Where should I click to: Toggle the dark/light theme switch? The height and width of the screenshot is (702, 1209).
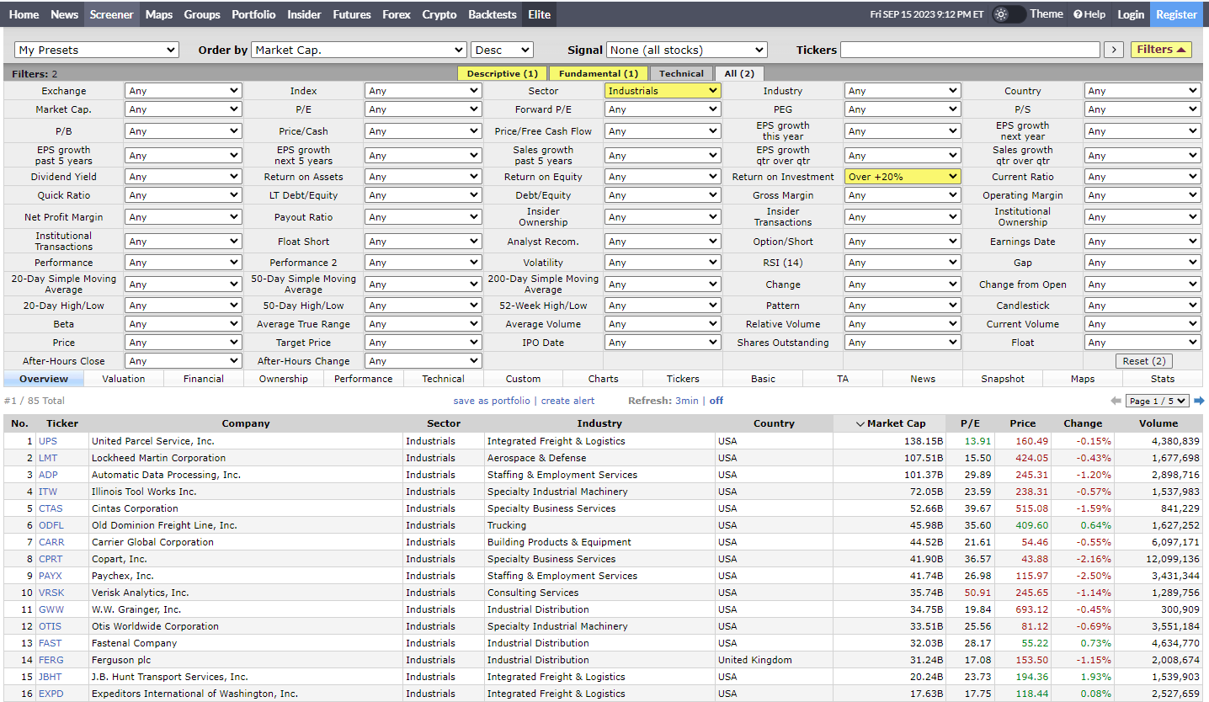1009,14
